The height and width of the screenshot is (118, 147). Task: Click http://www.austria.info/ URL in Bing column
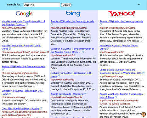pyautogui.click(x=63, y=55)
